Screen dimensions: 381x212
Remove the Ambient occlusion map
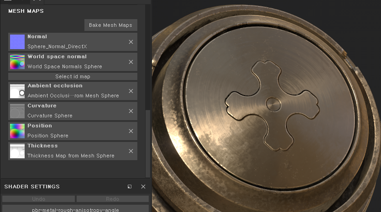click(x=130, y=91)
